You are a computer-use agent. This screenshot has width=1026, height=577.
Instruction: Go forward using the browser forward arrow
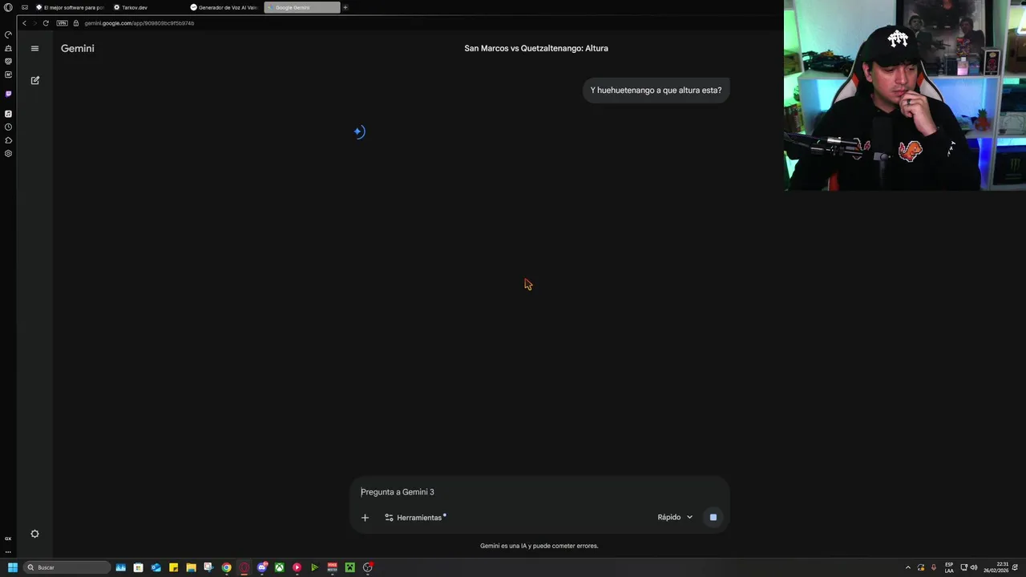pyautogui.click(x=34, y=23)
